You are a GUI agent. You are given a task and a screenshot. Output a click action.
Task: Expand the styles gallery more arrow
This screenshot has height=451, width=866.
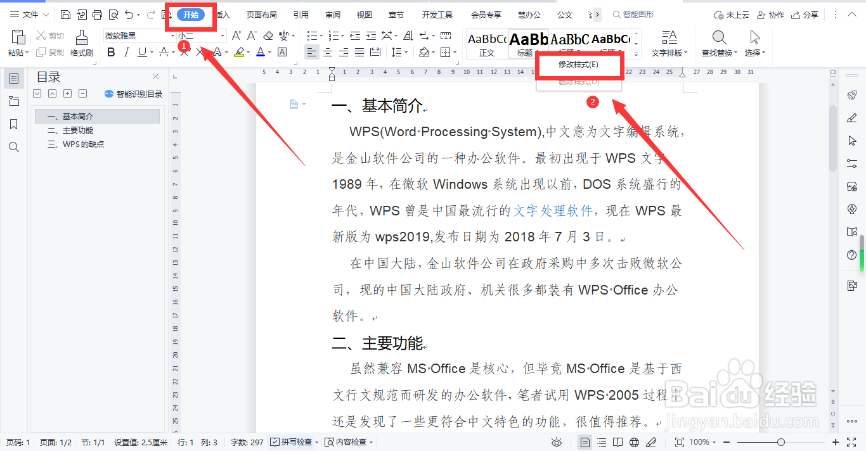tap(637, 55)
